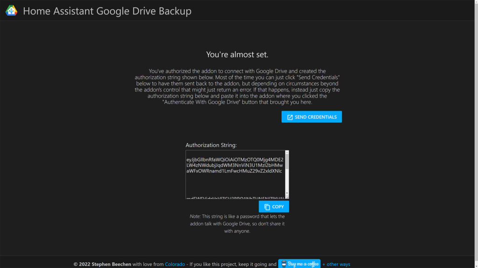Open the "+ other ways" footer link
Viewport: 478px width, 268px height.
point(337,264)
